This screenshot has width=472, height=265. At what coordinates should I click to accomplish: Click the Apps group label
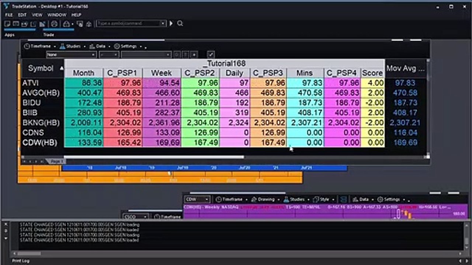[10, 35]
